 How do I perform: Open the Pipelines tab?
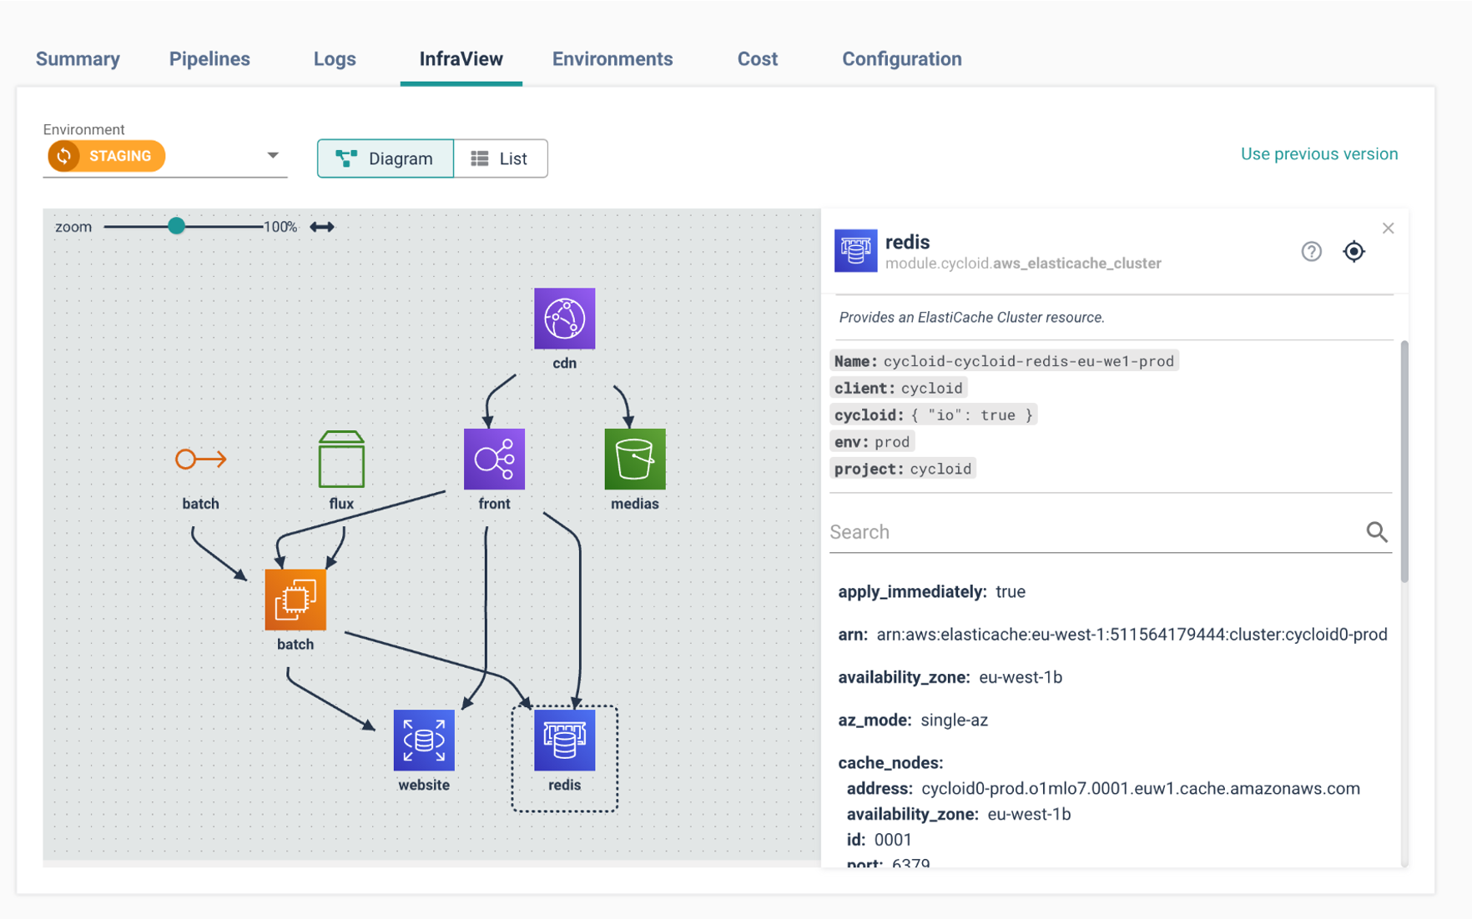pos(209,59)
